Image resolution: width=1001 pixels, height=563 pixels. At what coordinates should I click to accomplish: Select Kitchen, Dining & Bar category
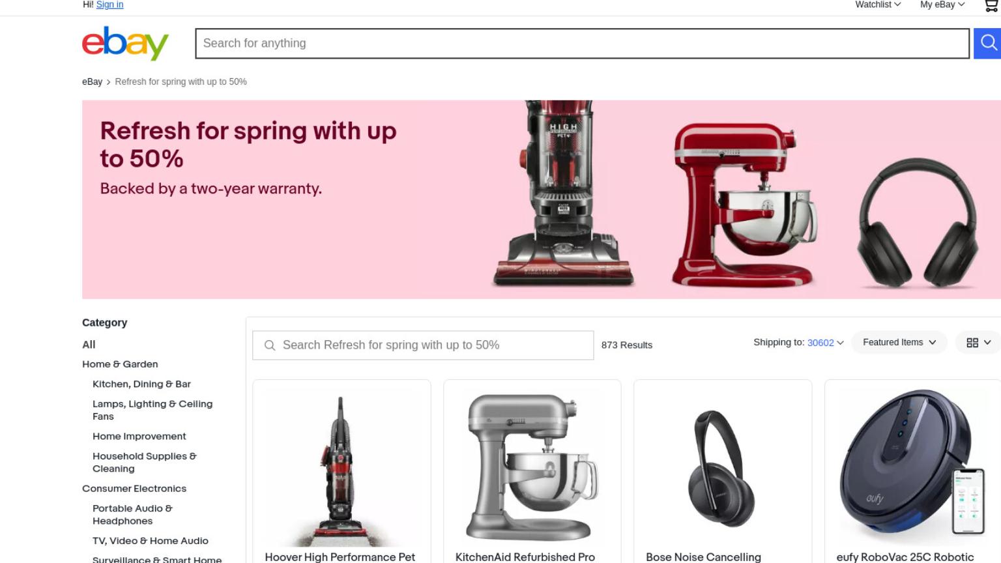[x=141, y=384]
